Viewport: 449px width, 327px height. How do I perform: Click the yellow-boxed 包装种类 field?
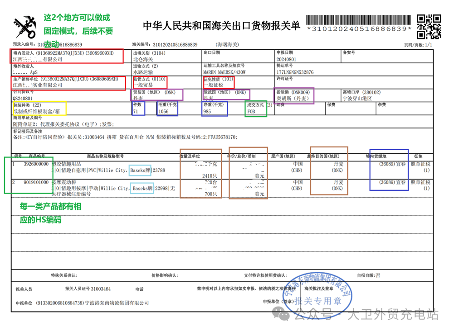click(x=39, y=108)
